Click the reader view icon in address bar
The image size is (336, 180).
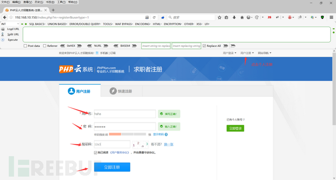pos(147,18)
